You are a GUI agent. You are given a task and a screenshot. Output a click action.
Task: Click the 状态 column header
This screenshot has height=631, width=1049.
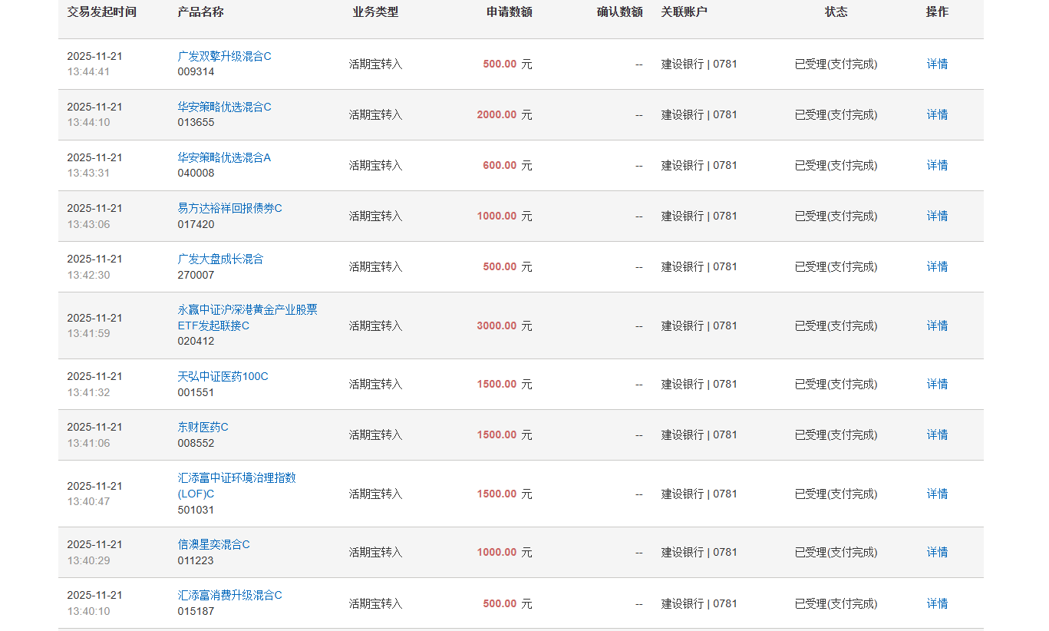pos(836,12)
